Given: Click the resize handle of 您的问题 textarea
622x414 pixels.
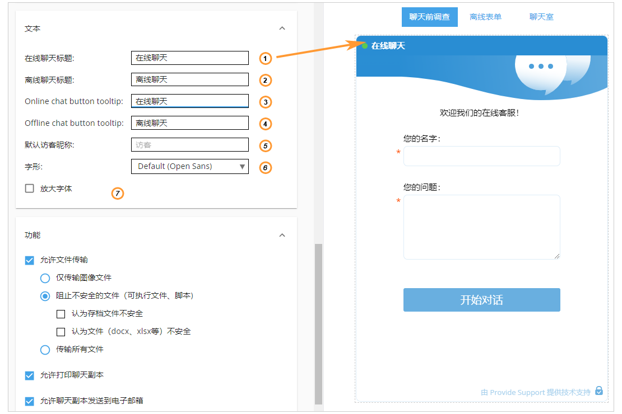Looking at the screenshot, I should (x=557, y=256).
